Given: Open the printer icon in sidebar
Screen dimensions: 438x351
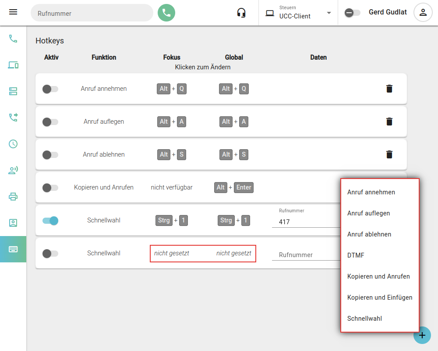Looking at the screenshot, I should coord(13,197).
